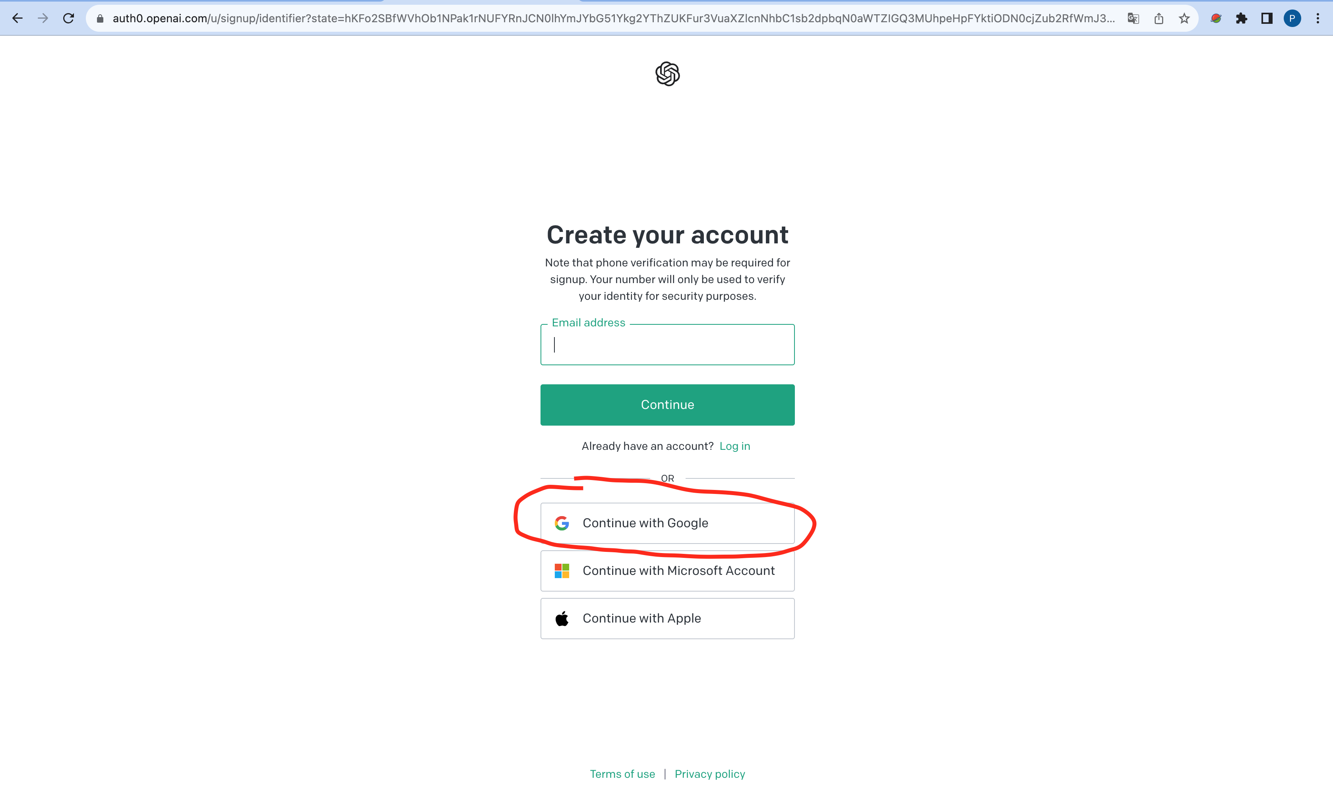The height and width of the screenshot is (802, 1333).
Task: Open Chrome's three-dot menu
Action: click(1318, 18)
